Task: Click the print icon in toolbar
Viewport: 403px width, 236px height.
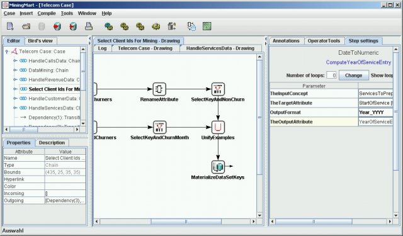Action: [89, 26]
